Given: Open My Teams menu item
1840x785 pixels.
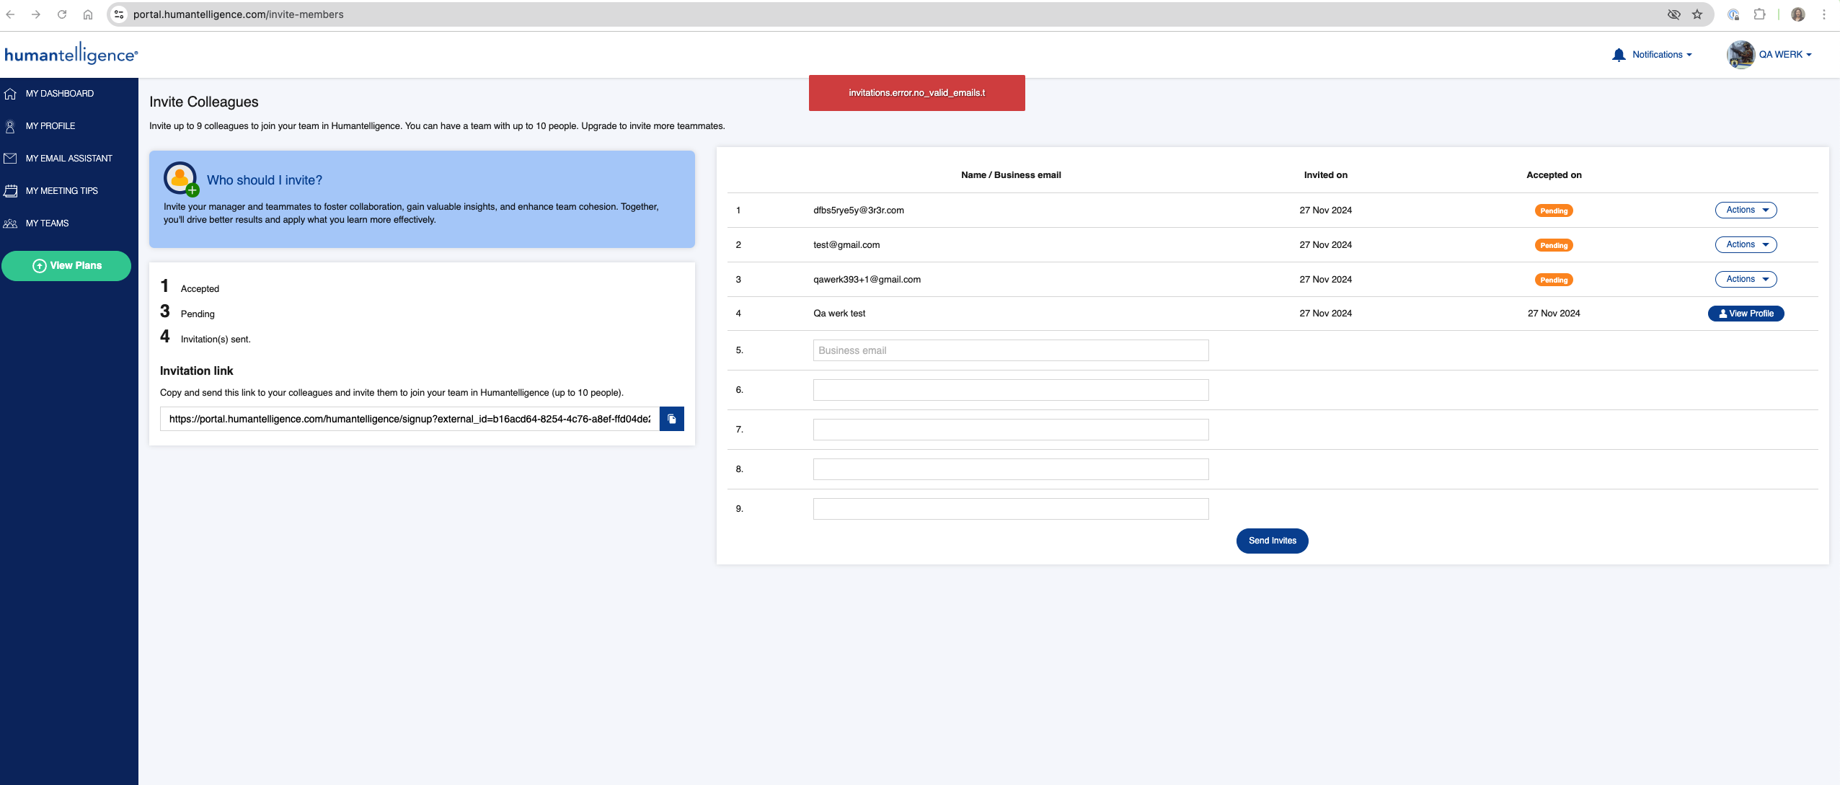Looking at the screenshot, I should [47, 222].
